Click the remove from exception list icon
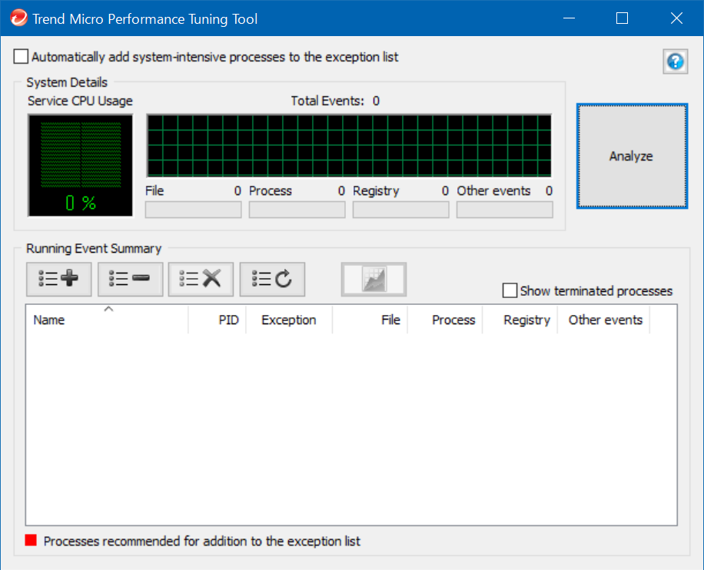704x570 pixels. 130,279
